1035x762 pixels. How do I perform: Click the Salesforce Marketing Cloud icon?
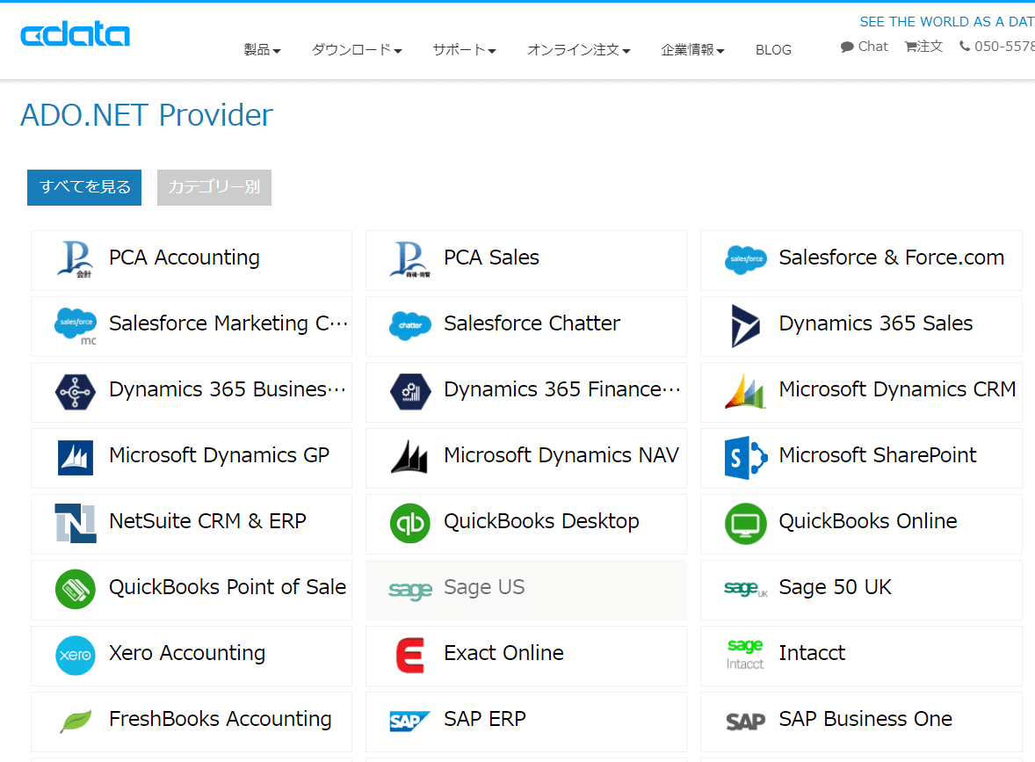pos(76,325)
